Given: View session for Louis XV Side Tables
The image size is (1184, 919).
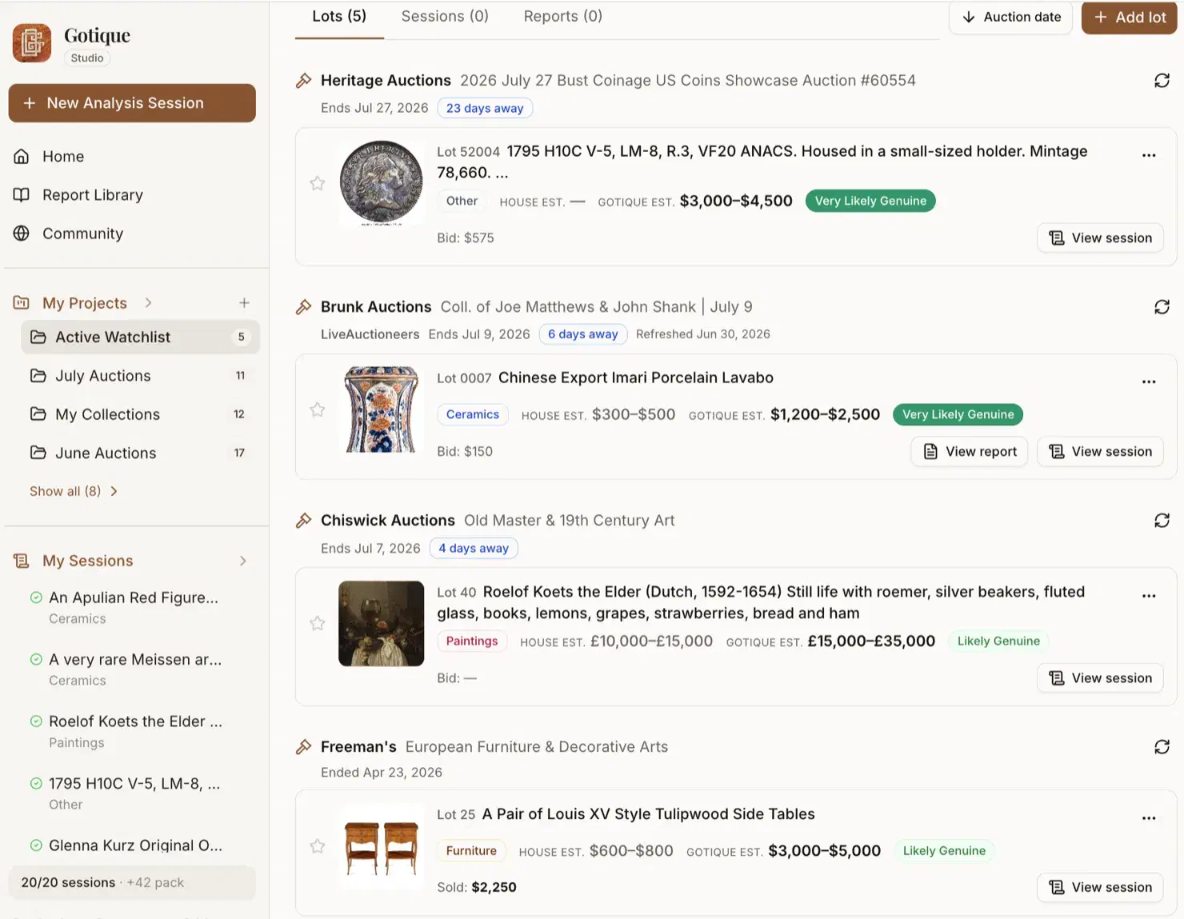Looking at the screenshot, I should 1100,888.
